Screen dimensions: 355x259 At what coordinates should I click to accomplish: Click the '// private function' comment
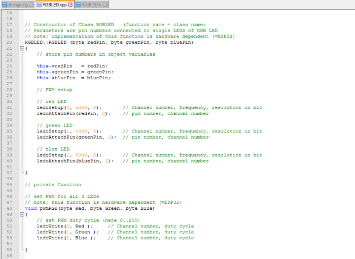[53, 185]
